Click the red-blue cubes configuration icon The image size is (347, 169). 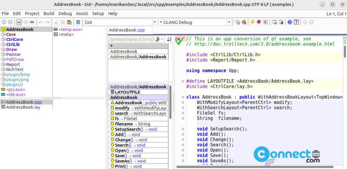point(244,22)
